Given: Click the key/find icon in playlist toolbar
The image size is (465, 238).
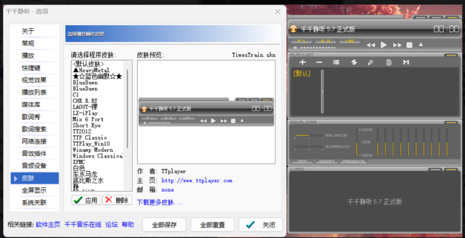Looking at the screenshot, I should [x=370, y=62].
